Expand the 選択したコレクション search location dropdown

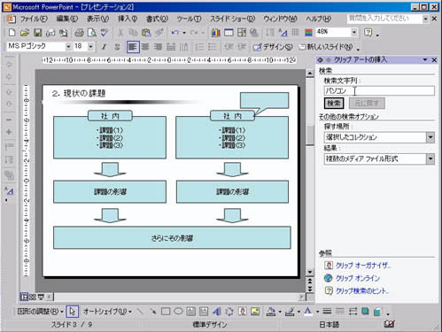pos(430,137)
